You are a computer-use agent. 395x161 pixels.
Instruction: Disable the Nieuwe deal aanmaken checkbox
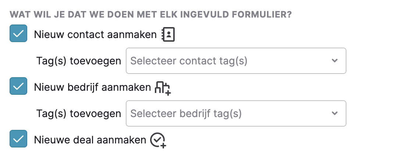[x=18, y=139]
